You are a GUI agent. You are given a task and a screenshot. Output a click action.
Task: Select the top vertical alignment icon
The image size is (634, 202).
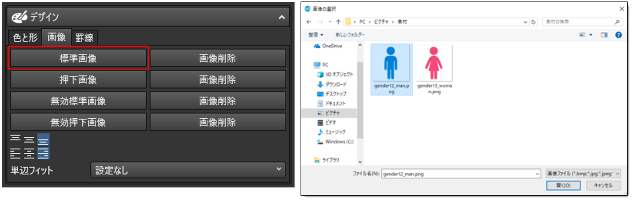pyautogui.click(x=15, y=139)
